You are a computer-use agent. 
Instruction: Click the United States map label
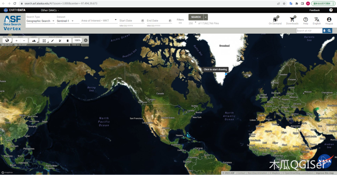[168, 117]
